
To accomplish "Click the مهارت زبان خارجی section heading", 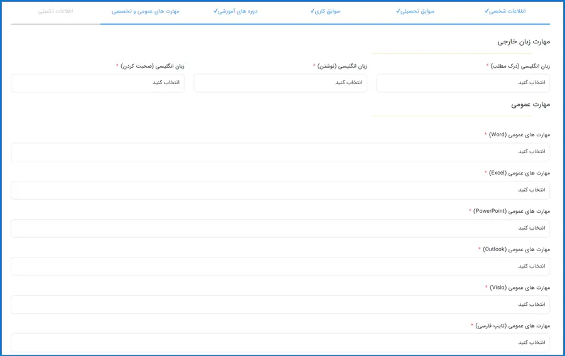I will [524, 41].
